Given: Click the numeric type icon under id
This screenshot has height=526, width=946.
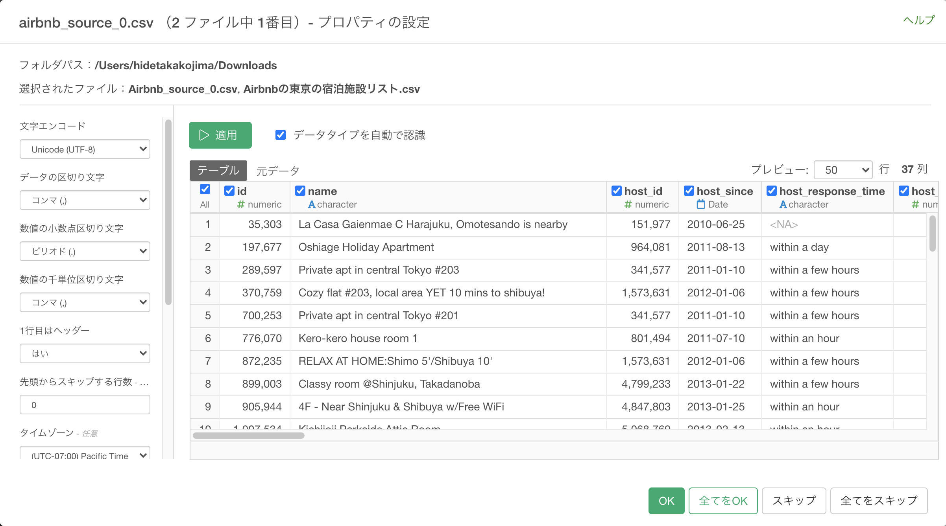Looking at the screenshot, I should pos(241,204).
